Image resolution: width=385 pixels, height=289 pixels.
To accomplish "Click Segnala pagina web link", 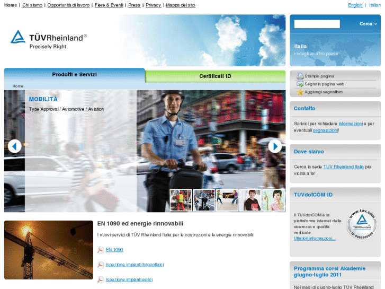I will [x=324, y=84].
